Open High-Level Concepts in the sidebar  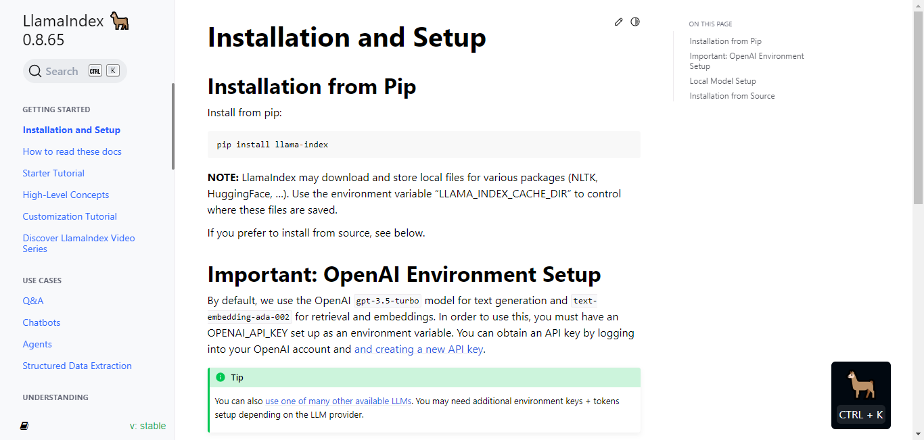tap(66, 195)
